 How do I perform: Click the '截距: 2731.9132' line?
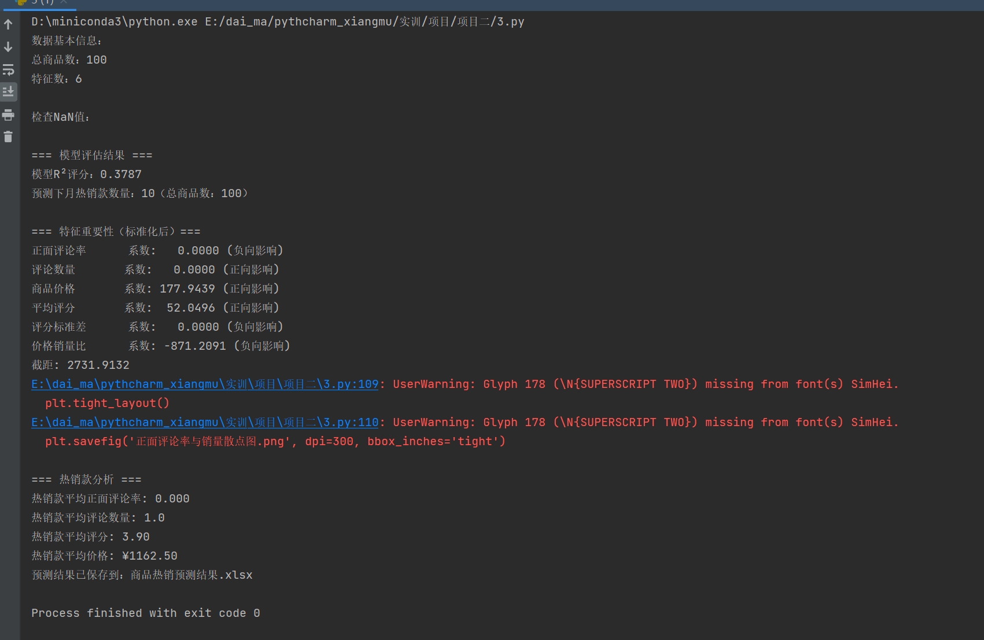tap(80, 365)
